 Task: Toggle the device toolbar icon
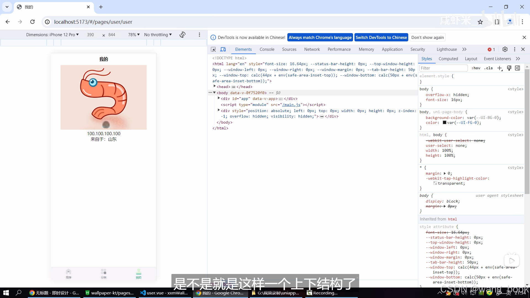pos(223,49)
